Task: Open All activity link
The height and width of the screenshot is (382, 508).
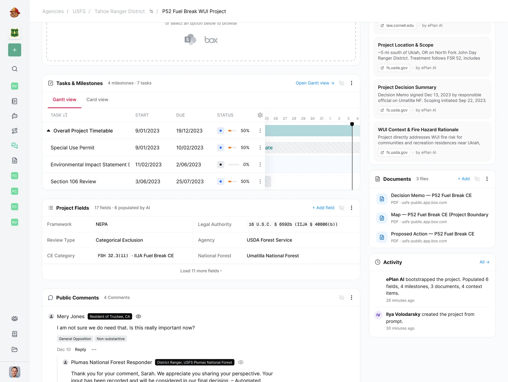Action: pos(484,262)
